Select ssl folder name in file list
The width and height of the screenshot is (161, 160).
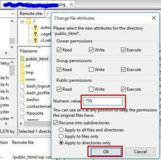pos(28,66)
